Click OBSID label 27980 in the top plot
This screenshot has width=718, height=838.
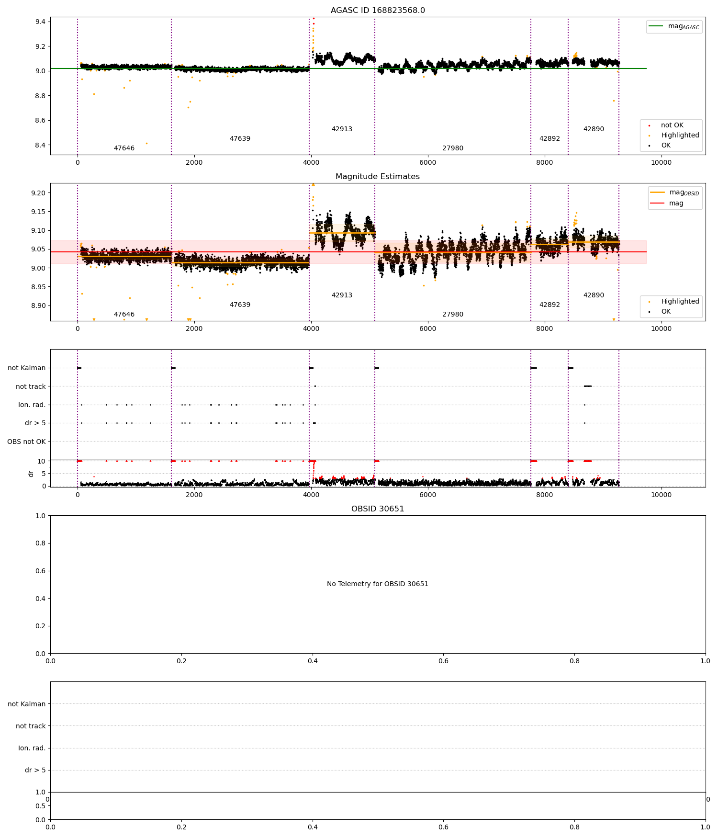tap(453, 148)
